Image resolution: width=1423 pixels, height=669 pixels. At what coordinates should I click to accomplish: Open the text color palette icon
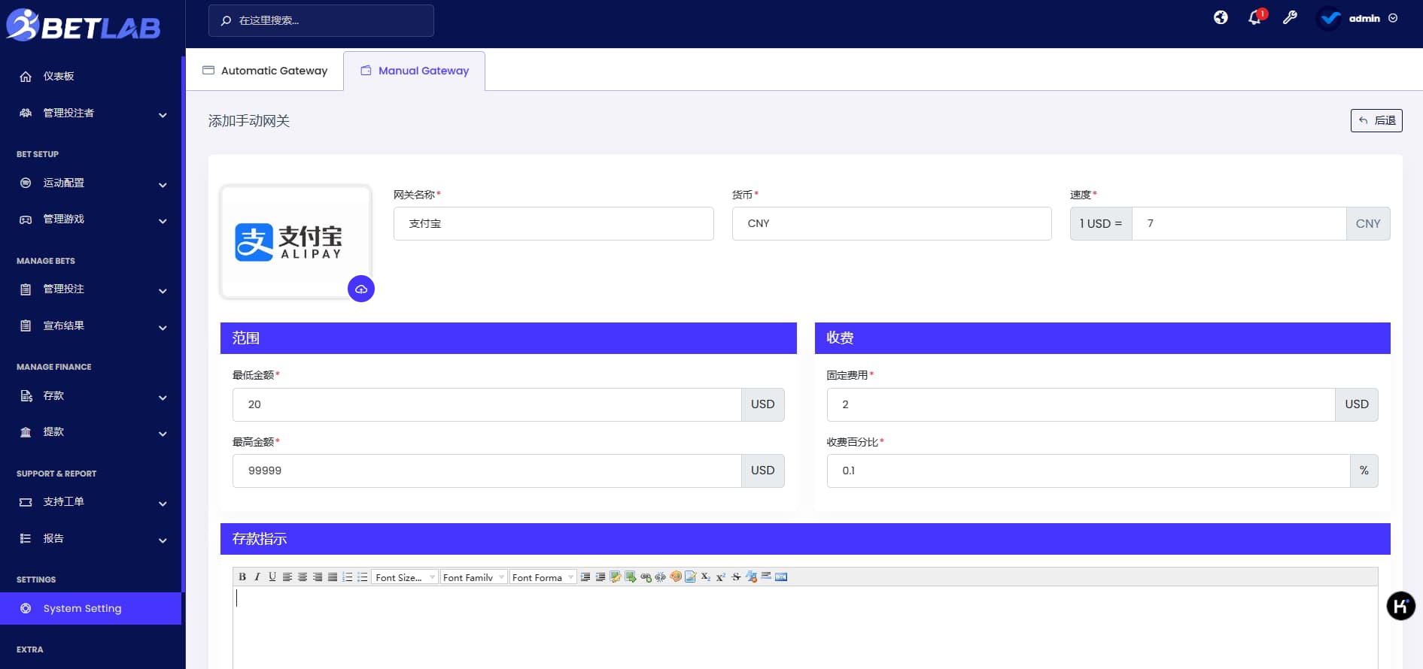pyautogui.click(x=676, y=577)
